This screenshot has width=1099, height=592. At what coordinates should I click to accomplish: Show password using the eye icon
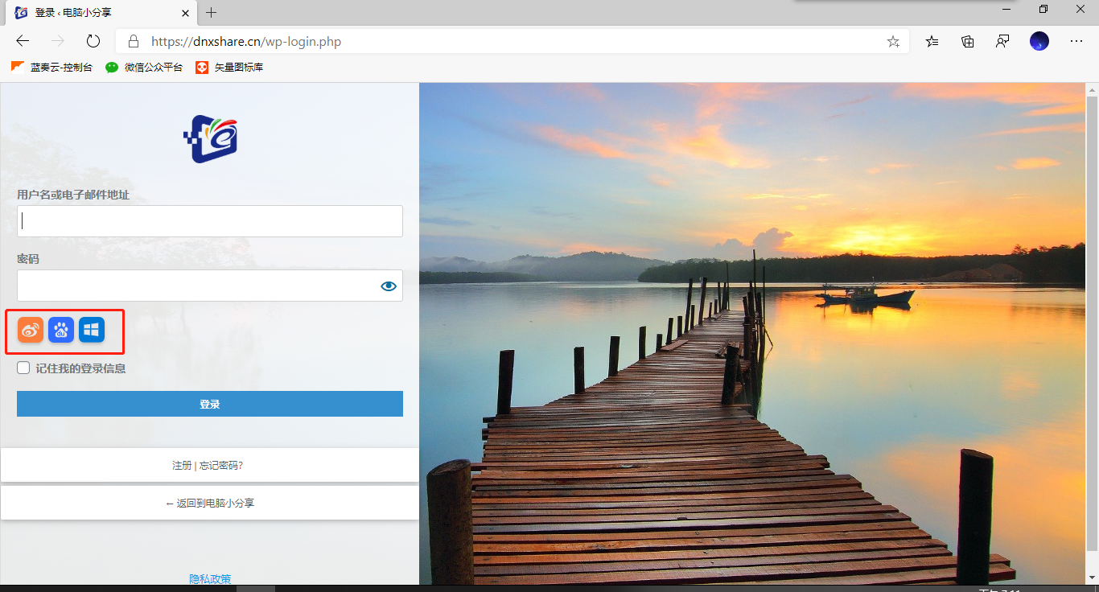click(389, 286)
